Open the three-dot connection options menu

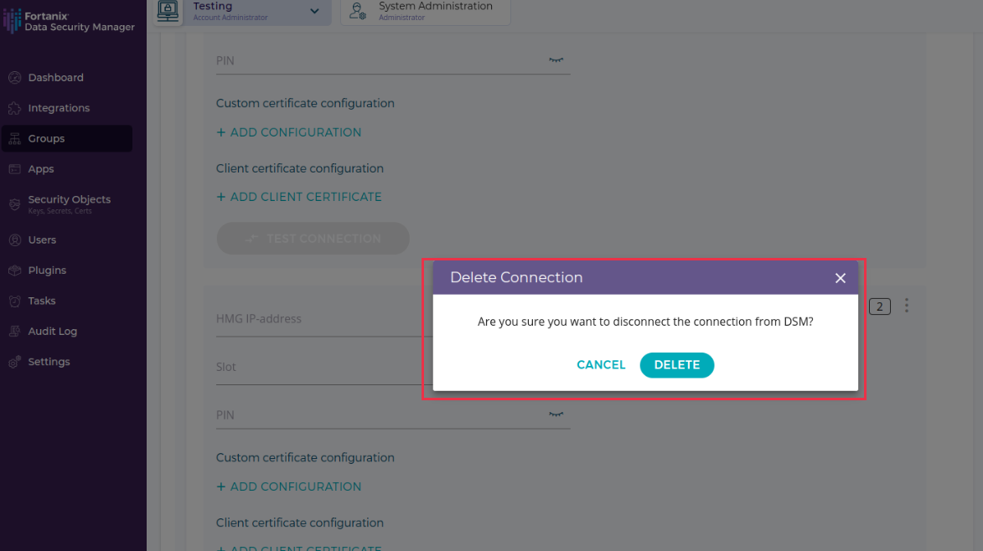coord(906,306)
